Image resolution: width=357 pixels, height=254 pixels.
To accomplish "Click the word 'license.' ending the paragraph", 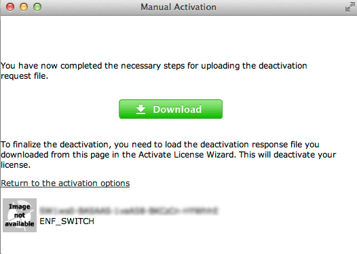I will click(x=16, y=165).
